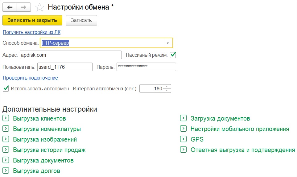Image resolution: width=297 pixels, height=177 pixels.
Task: Click the 'Адрес' field with apdisk.com
Action: click(71, 55)
